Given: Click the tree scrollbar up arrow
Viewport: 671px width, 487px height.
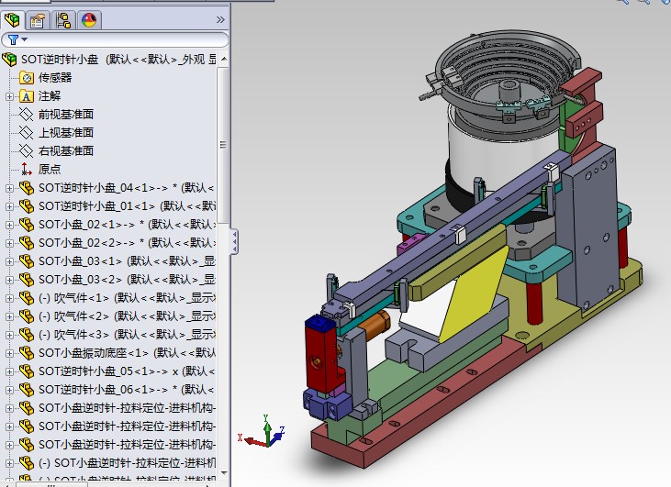Looking at the screenshot, I should pos(223,59).
